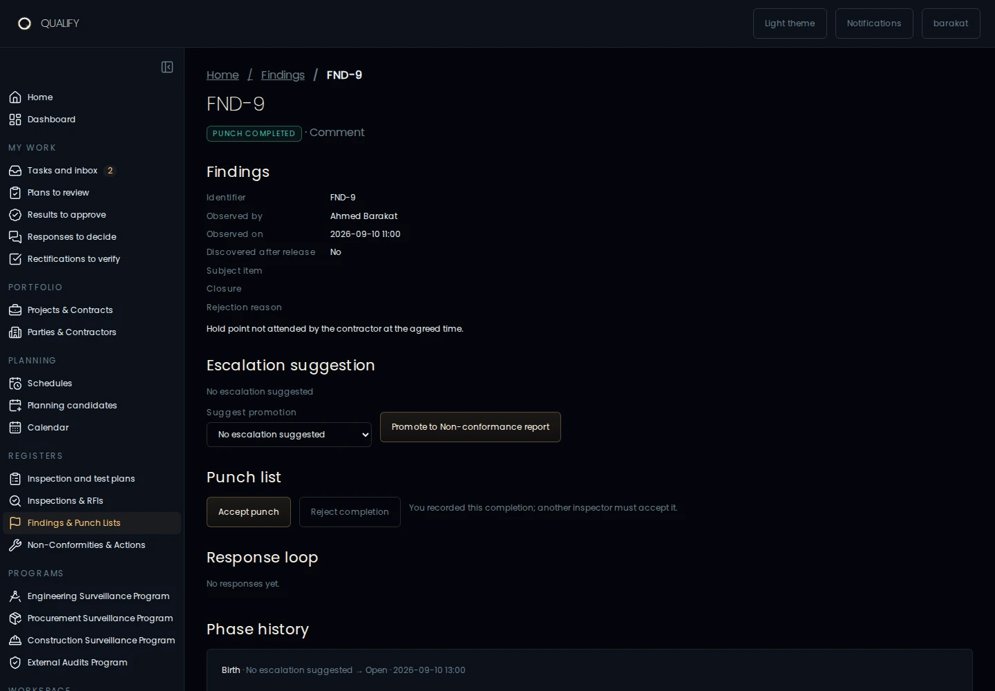
Task: Open Calendar icon in Planning
Action: 15,428
